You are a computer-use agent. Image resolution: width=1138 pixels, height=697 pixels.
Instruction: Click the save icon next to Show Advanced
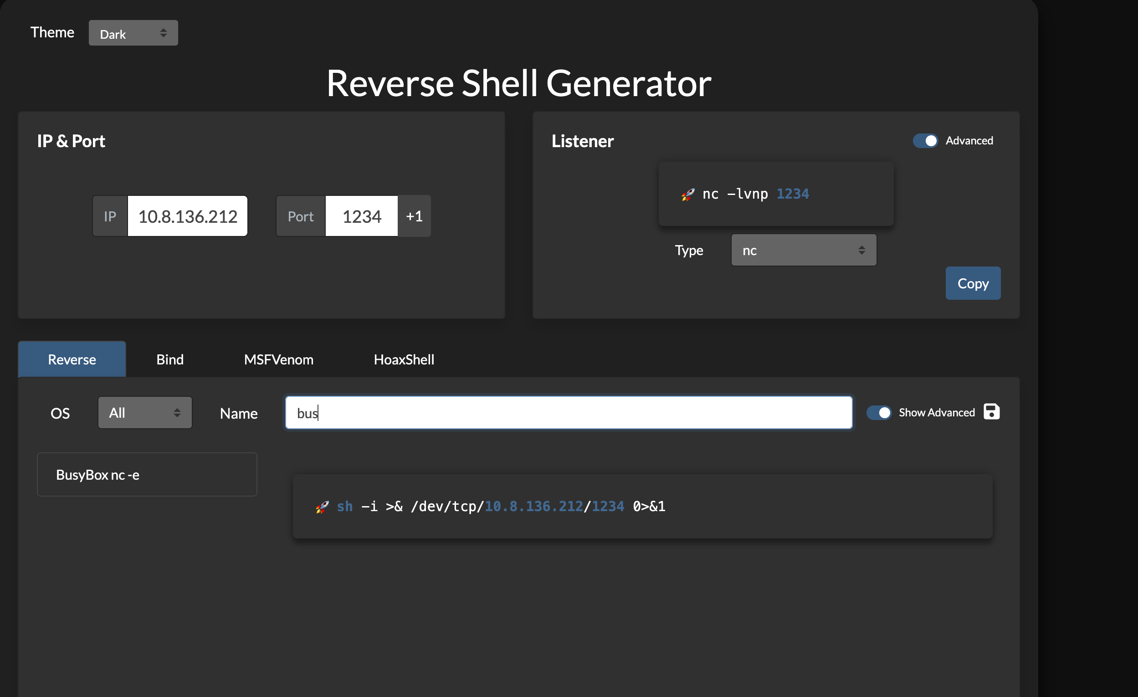(991, 411)
